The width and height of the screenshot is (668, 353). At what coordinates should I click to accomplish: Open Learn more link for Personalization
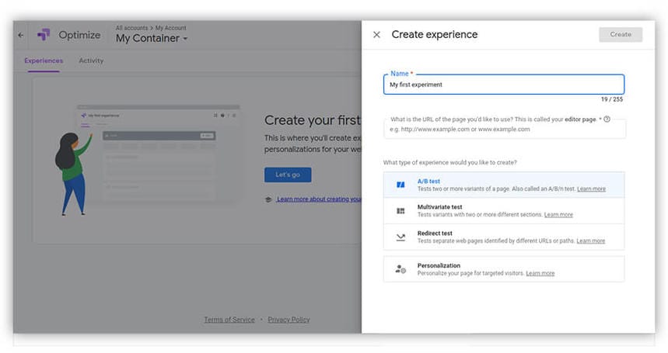(540, 273)
